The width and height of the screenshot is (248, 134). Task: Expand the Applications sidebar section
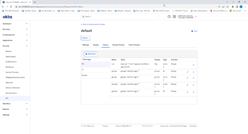click(x=15, y=40)
